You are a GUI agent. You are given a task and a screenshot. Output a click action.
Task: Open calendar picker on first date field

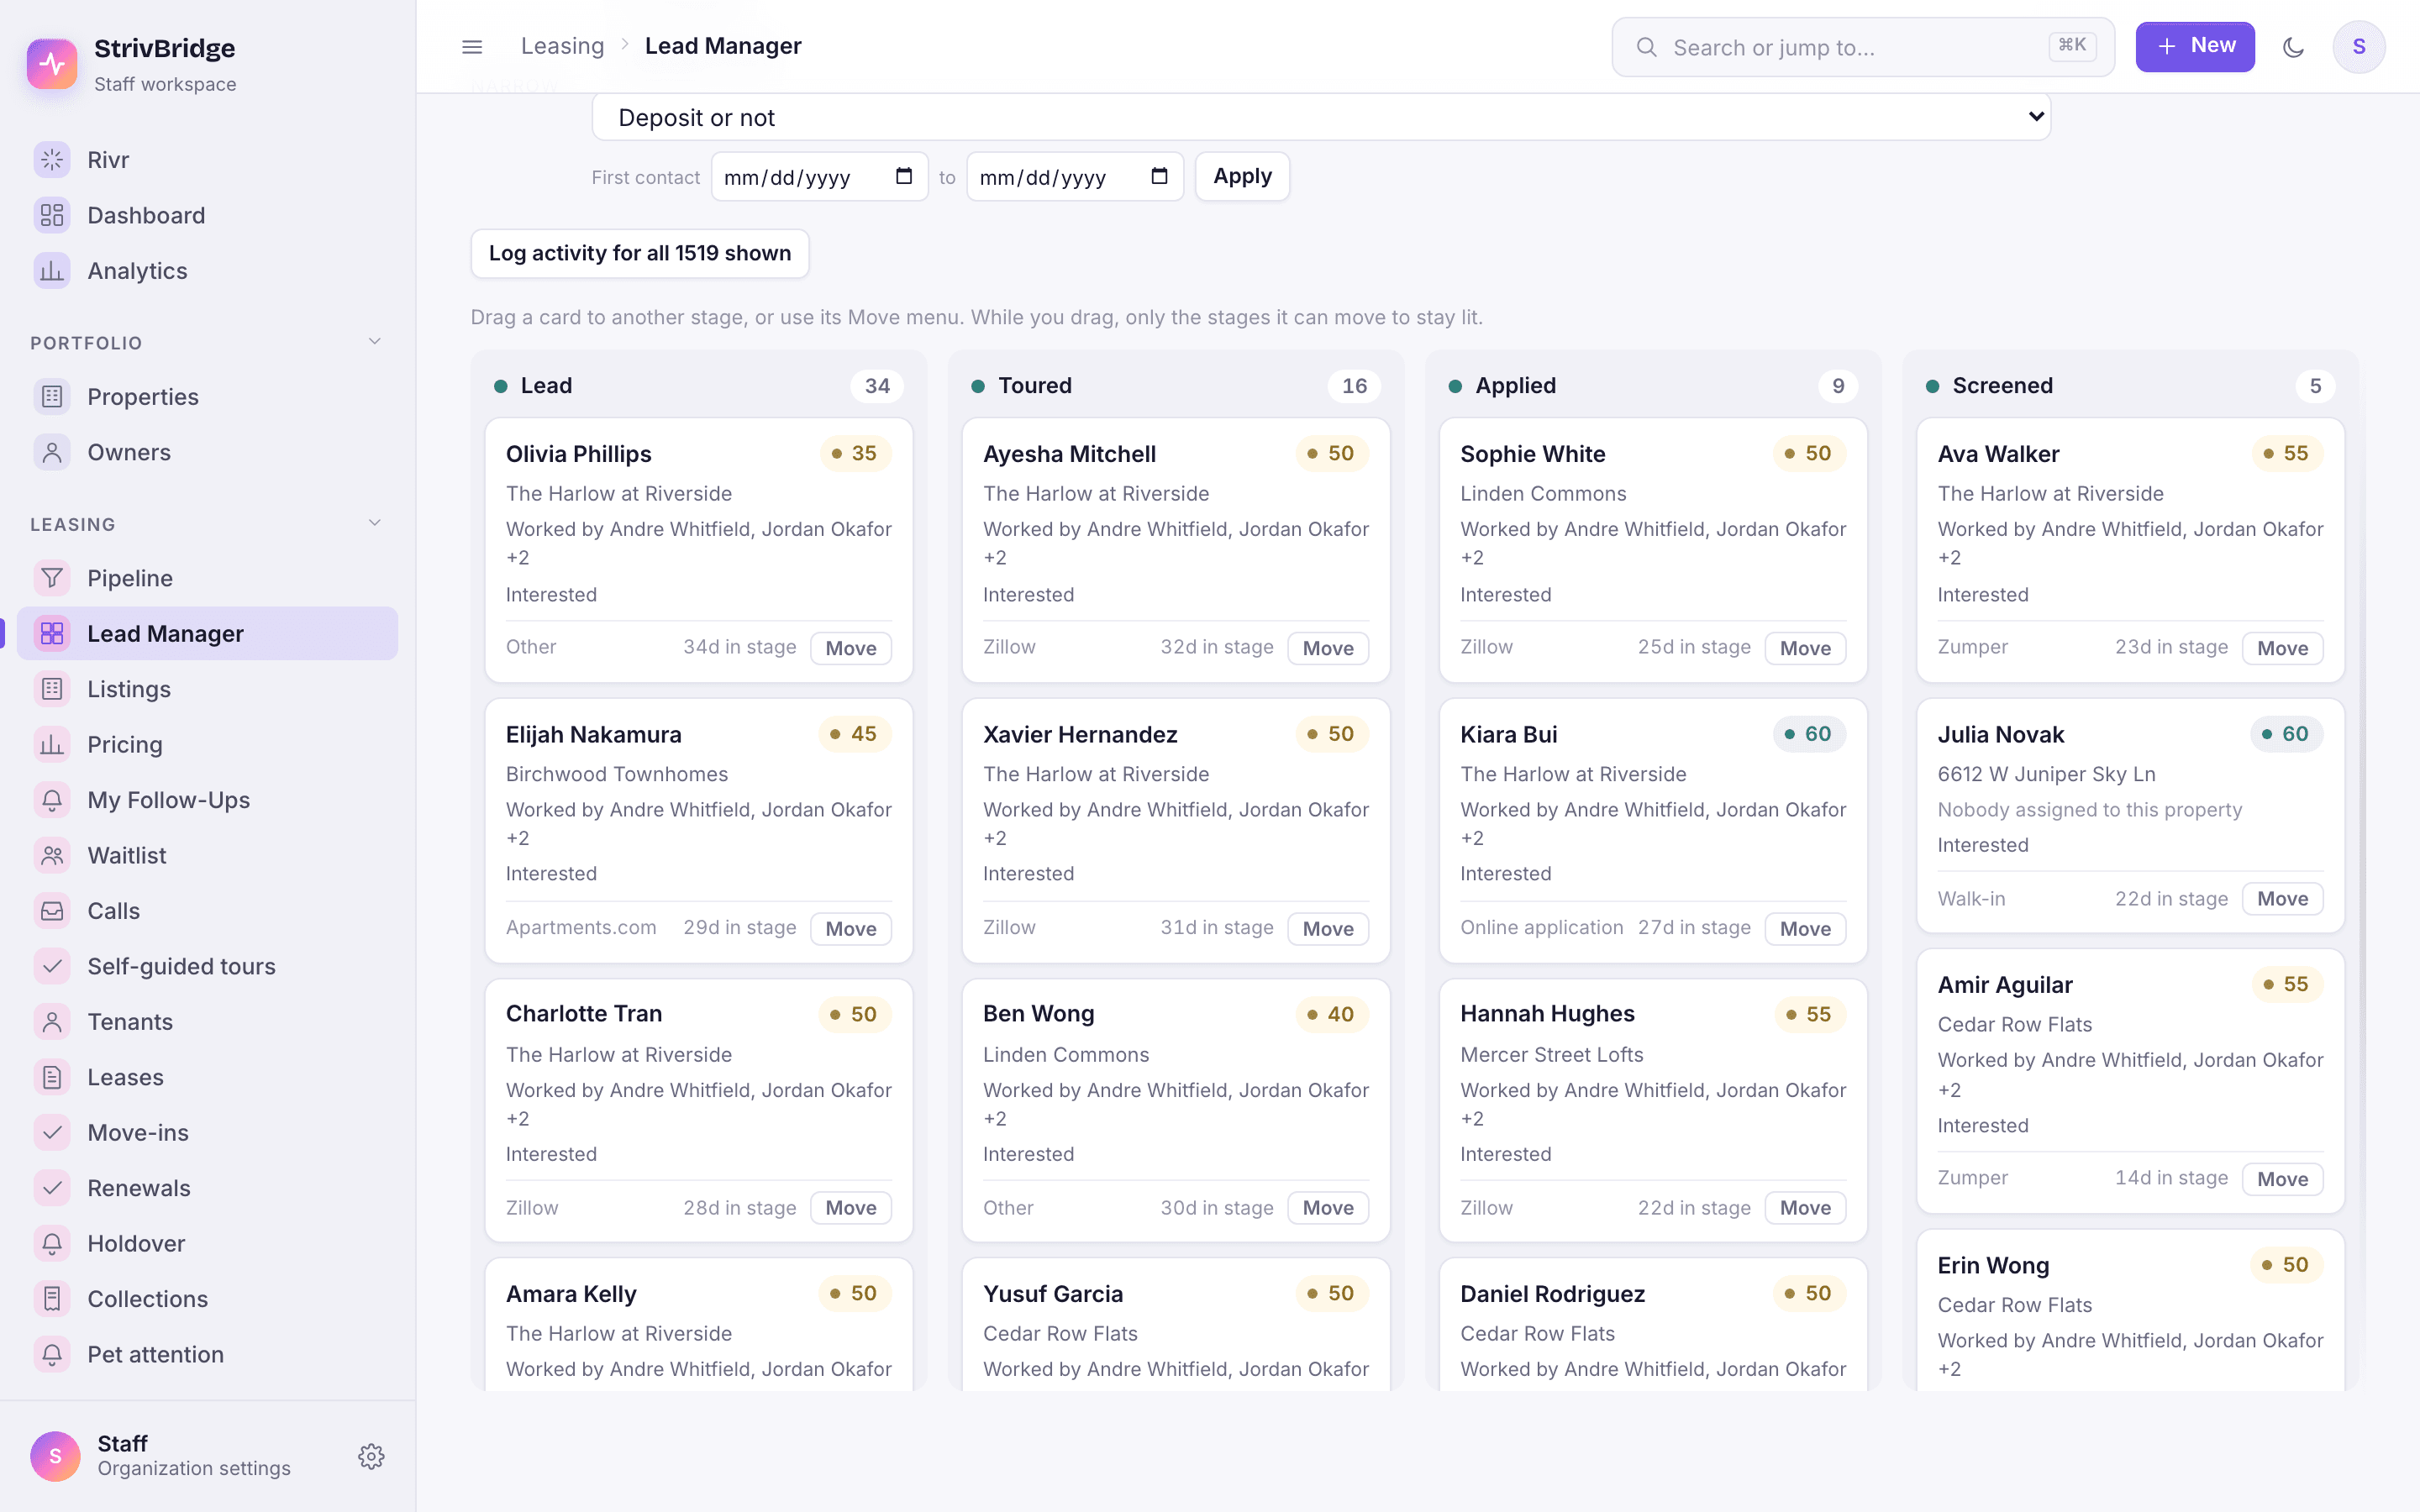pos(904,176)
